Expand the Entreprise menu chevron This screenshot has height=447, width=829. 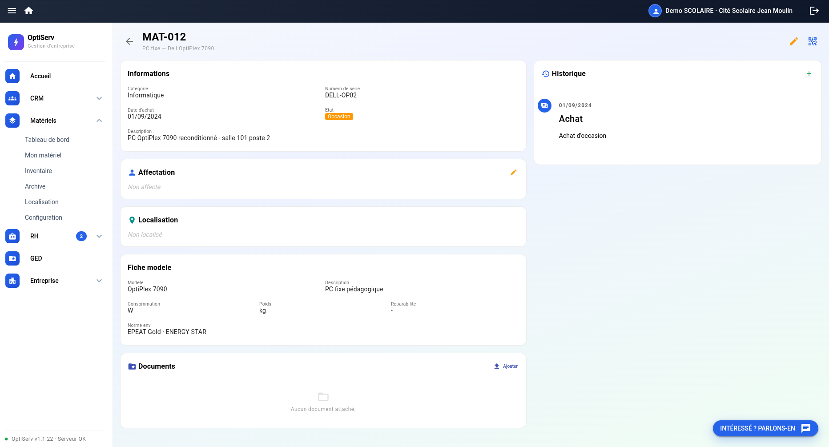(x=99, y=281)
